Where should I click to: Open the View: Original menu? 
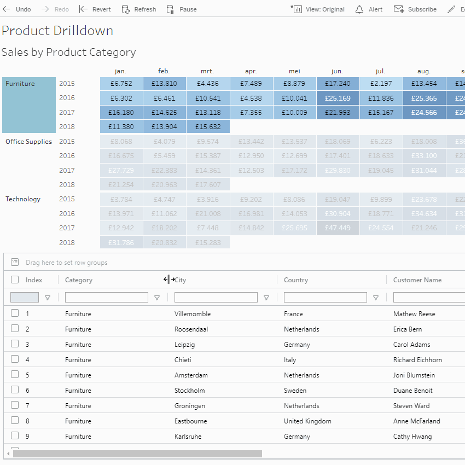(x=318, y=9)
